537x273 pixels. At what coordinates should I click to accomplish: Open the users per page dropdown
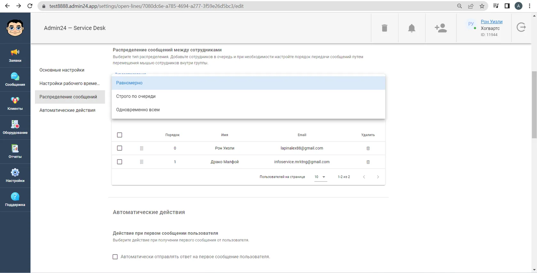(320, 177)
